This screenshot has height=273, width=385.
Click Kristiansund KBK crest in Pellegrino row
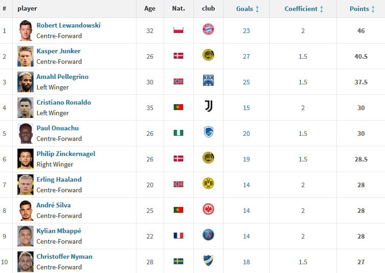[208, 80]
